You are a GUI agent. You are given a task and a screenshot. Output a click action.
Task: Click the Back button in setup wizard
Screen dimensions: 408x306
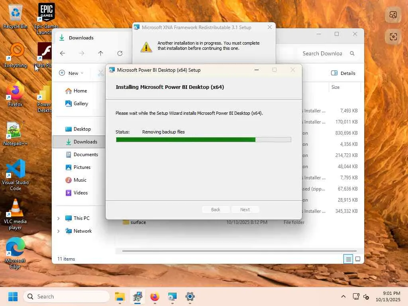tap(216, 210)
